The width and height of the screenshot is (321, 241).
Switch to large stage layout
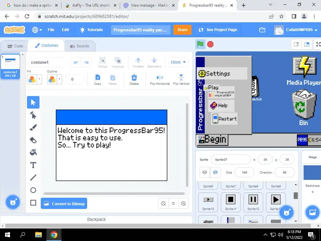[x=307, y=44]
